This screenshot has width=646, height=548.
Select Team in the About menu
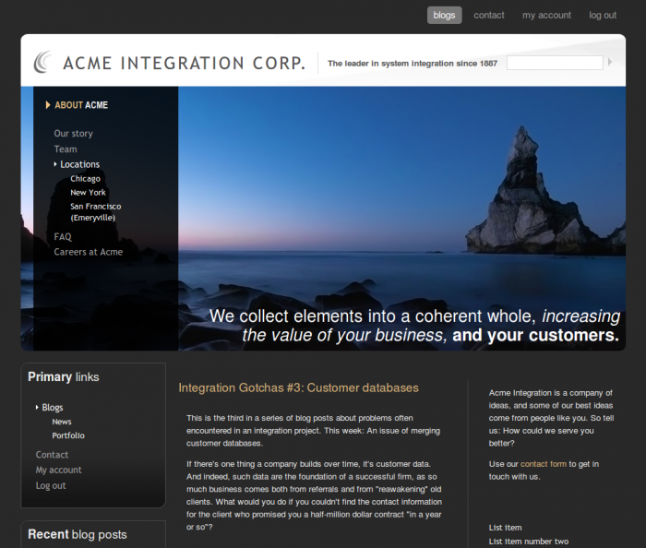[x=66, y=149]
